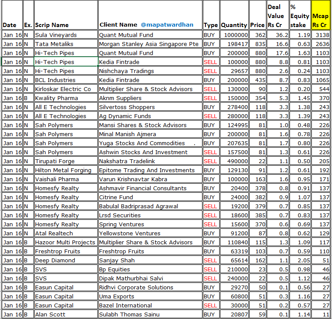Click the 'Type' header cell
Image resolution: width=332 pixels, height=319 pixels.
(x=211, y=15)
